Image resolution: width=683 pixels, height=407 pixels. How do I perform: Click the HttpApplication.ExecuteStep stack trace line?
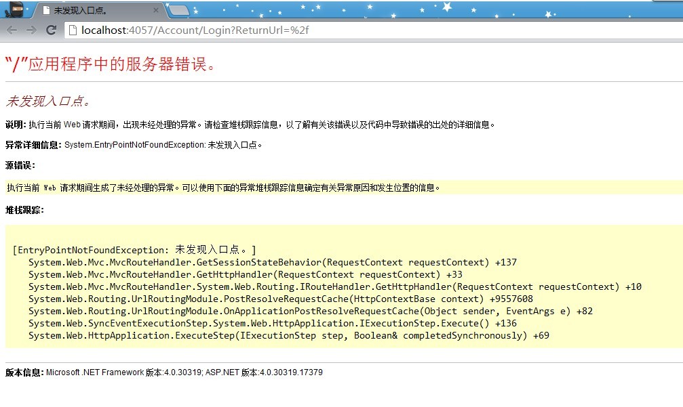coord(288,336)
